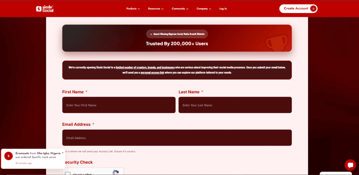Click the Last Name label
This screenshot has width=359, height=175.
tap(189, 92)
